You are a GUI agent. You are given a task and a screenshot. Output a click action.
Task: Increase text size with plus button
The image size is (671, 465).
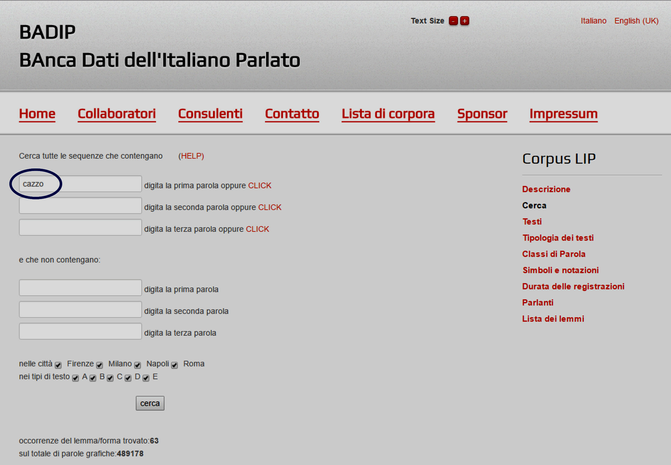(x=465, y=21)
